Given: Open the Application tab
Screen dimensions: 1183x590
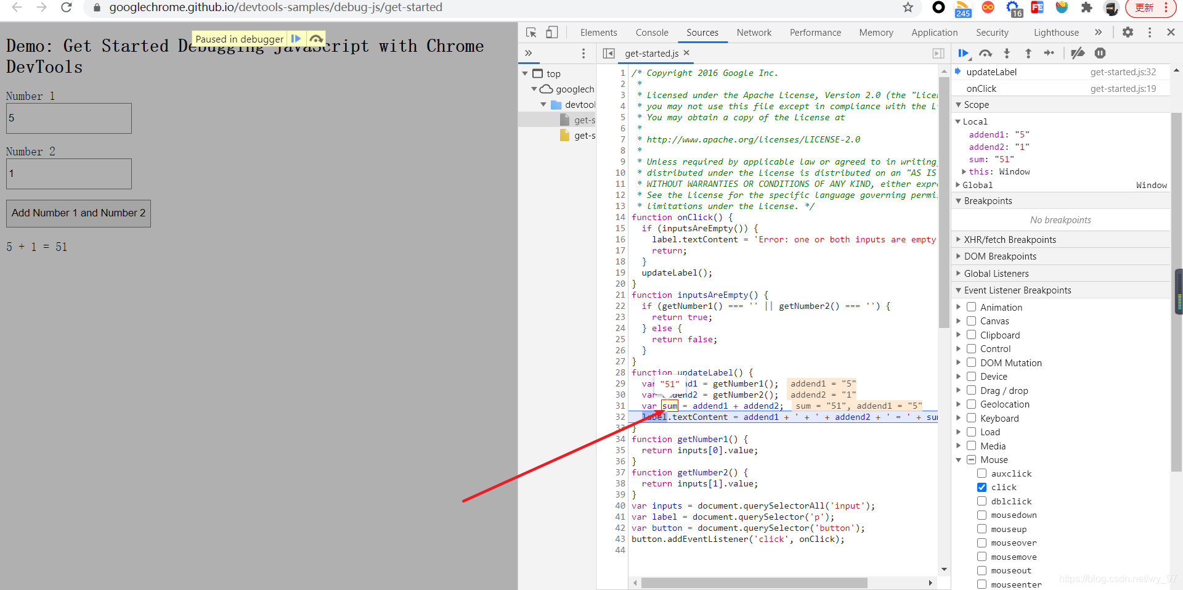Looking at the screenshot, I should 935,33.
